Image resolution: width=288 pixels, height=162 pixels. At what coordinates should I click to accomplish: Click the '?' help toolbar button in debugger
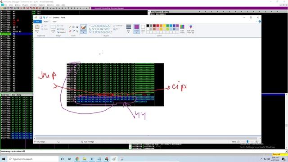click(x=90, y=8)
